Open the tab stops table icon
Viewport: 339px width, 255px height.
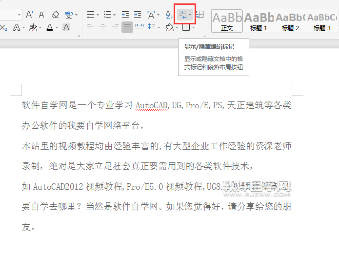(199, 15)
